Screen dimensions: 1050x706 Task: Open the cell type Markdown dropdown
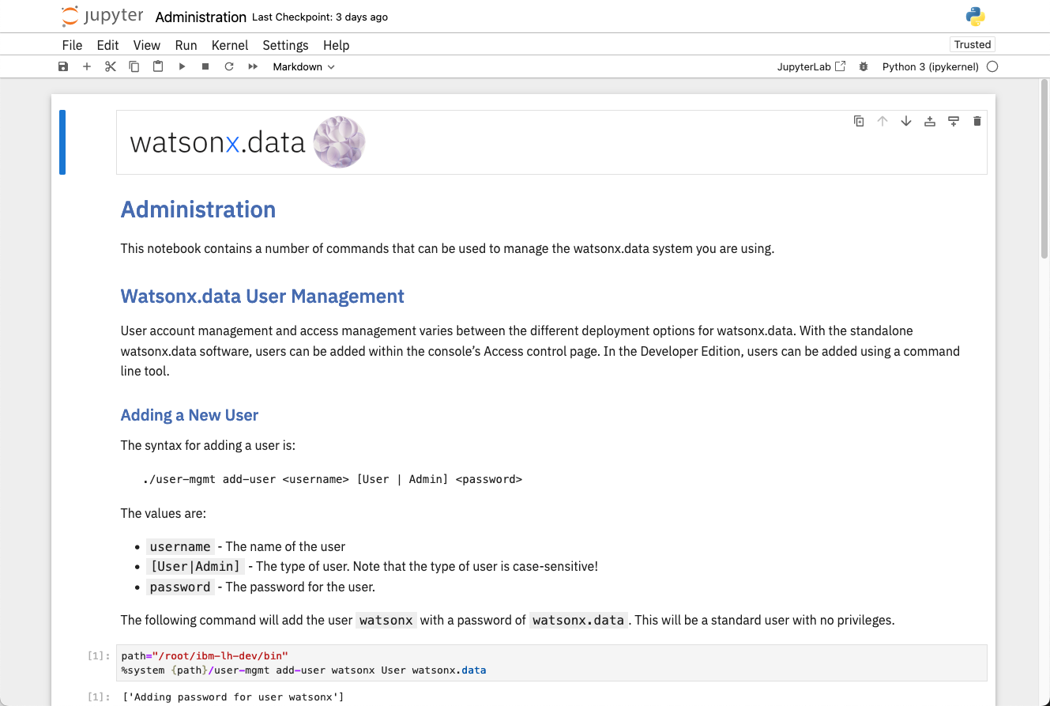tap(304, 66)
